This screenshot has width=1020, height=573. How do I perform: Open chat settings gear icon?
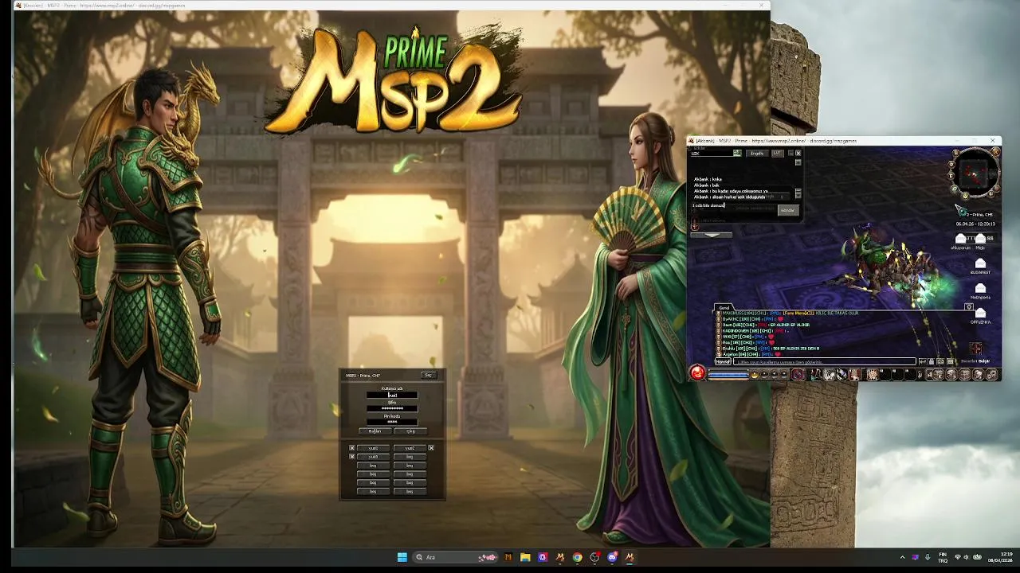click(x=969, y=306)
